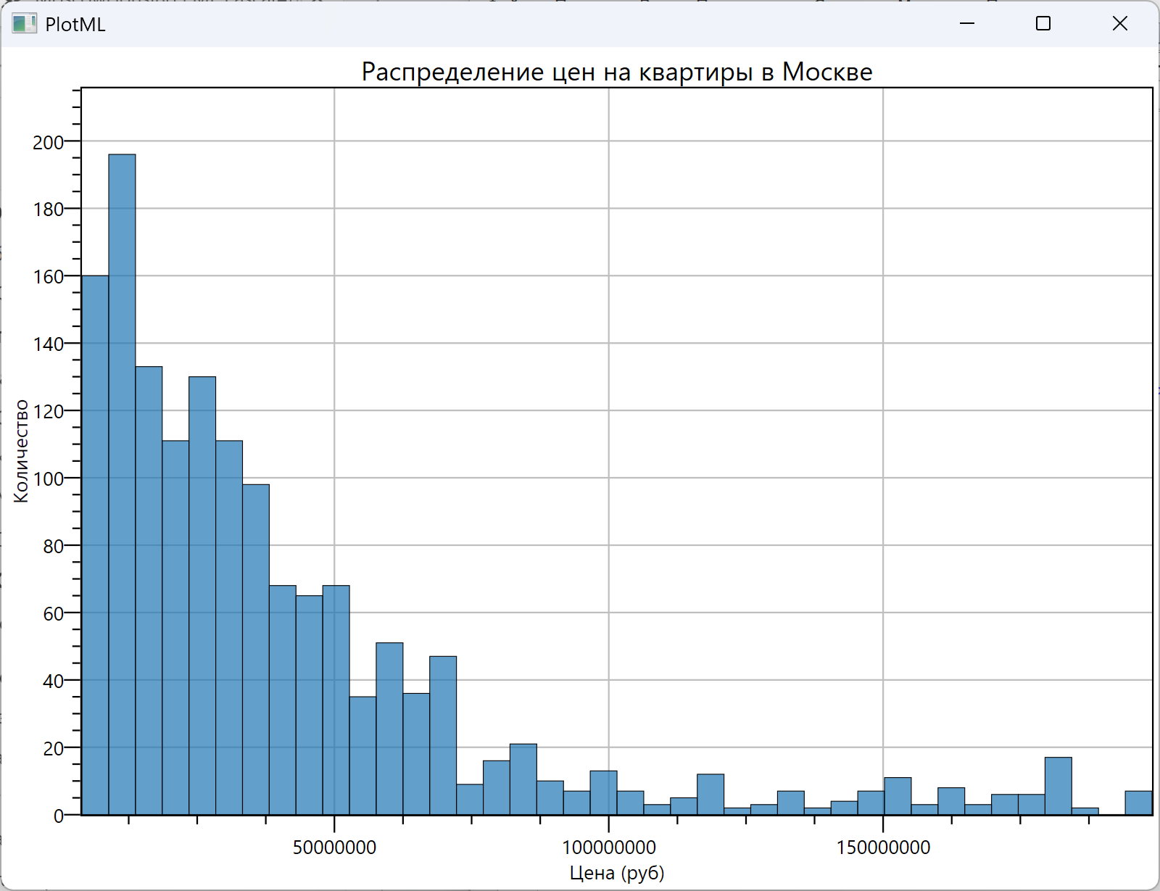The height and width of the screenshot is (891, 1160).
Task: Click the 80 y-axis tick label
Action: click(53, 547)
